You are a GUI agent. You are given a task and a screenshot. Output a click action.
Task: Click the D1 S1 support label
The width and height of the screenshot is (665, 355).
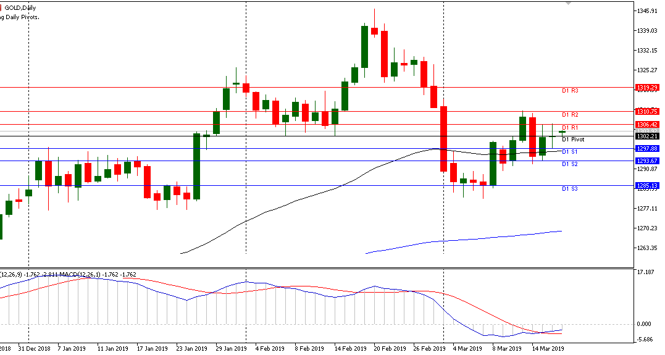point(569,152)
